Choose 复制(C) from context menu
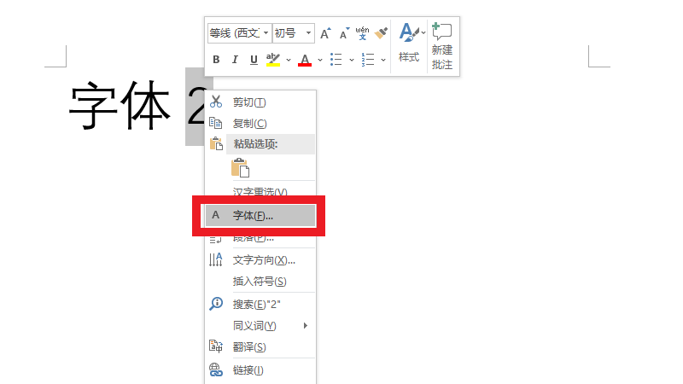Image resolution: width=683 pixels, height=384 pixels. pos(260,124)
